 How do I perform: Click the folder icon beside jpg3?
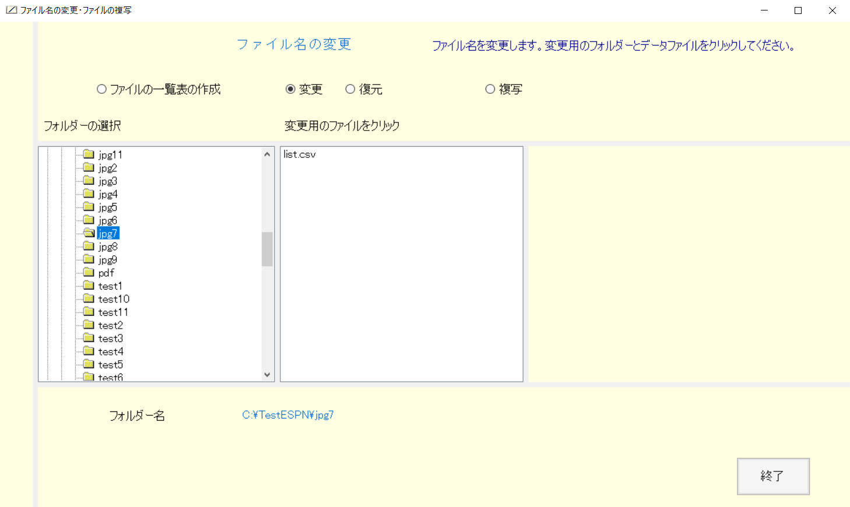tap(89, 181)
